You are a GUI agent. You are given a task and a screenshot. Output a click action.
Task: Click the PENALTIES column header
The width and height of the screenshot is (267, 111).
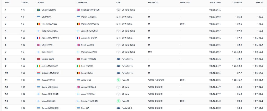click(x=185, y=3)
